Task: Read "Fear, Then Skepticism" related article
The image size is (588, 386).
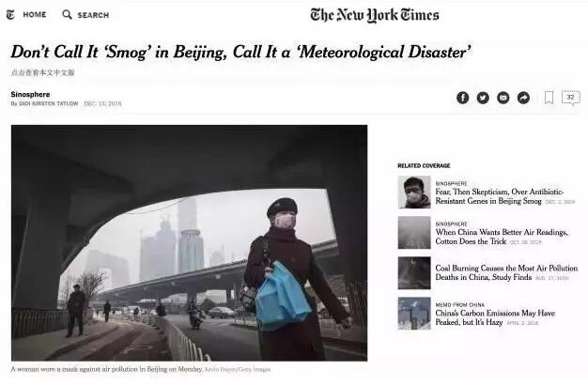Action: pyautogui.click(x=499, y=196)
